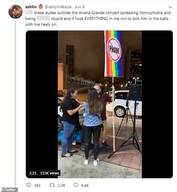Image resolution: width=177 pixels, height=192 pixels.
Task: Play the embedded video
Action: click(x=100, y=104)
